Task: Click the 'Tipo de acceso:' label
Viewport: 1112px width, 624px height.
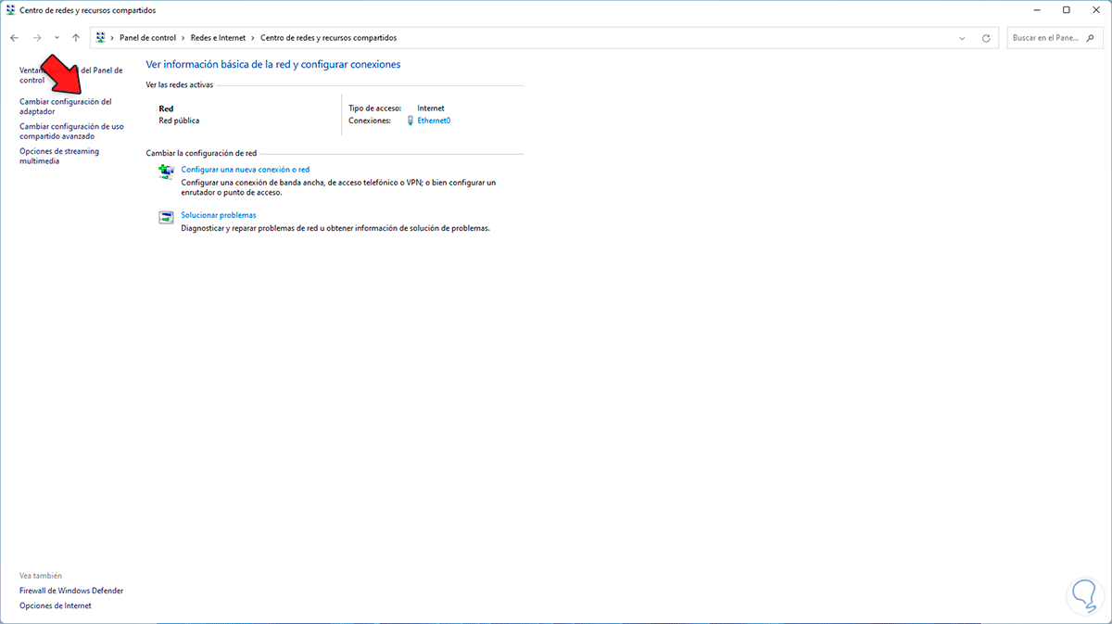Action: pos(375,108)
